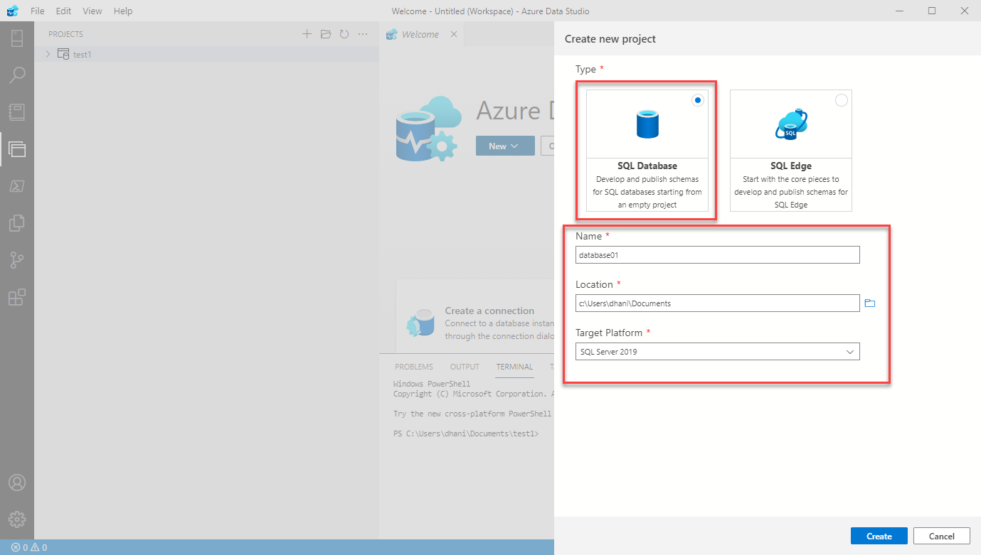
Task: Click the PROJECTS panel title
Action: (x=65, y=34)
